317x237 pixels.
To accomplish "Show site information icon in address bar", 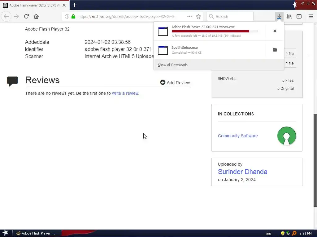I will click(67, 16).
